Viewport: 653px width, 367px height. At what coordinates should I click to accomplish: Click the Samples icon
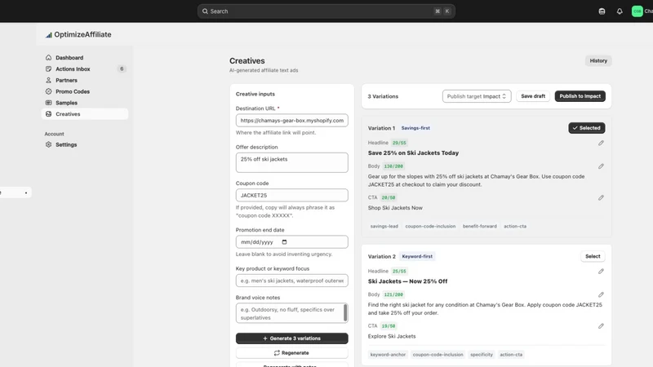pyautogui.click(x=48, y=103)
